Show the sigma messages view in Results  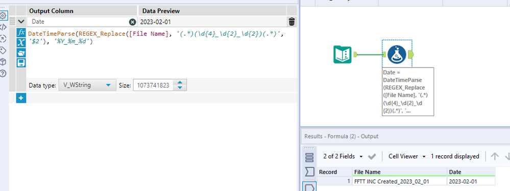click(309, 172)
